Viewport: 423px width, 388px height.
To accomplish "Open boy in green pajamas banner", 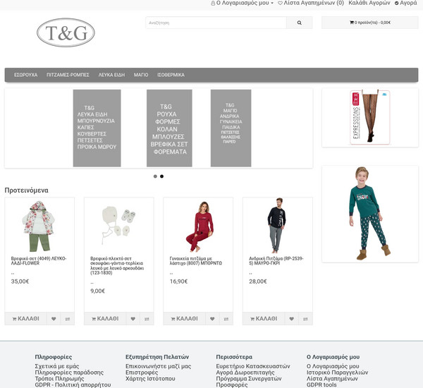I will [370, 214].
